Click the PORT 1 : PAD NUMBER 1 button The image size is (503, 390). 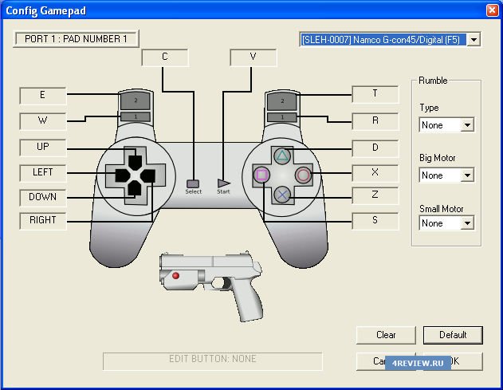coord(77,38)
